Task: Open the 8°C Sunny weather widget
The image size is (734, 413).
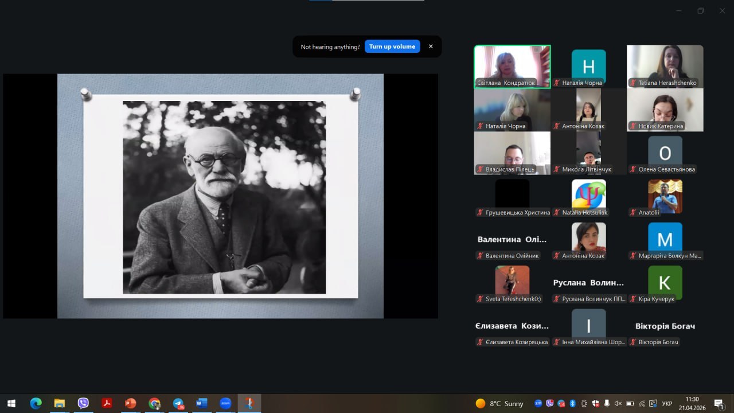Action: (499, 403)
